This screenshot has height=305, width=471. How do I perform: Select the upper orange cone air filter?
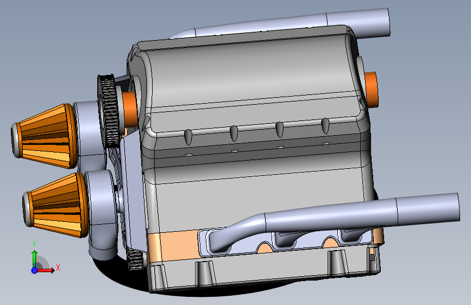click(45, 136)
